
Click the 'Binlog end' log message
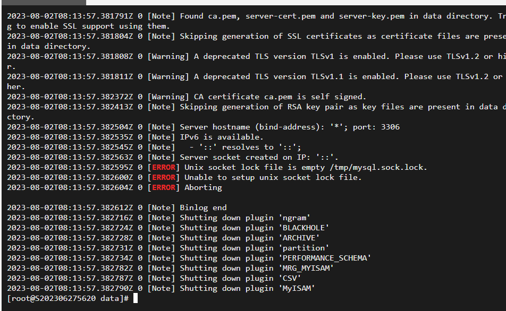[x=203, y=208]
